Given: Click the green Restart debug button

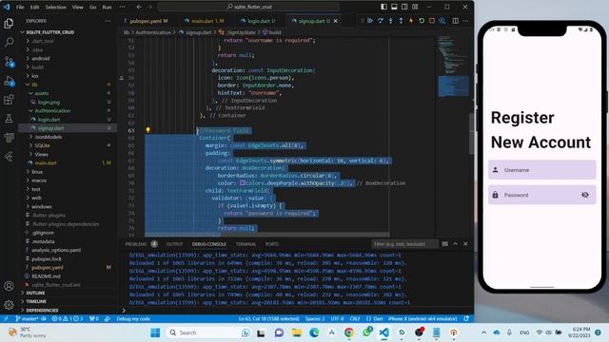Looking at the screenshot, I should (x=422, y=21).
